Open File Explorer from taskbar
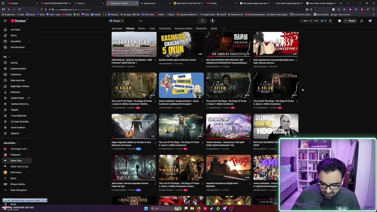 (x=192, y=208)
